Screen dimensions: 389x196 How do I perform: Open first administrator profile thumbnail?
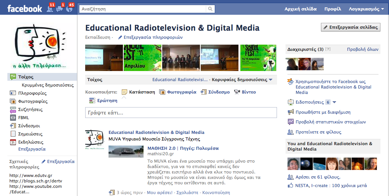[x=292, y=64]
